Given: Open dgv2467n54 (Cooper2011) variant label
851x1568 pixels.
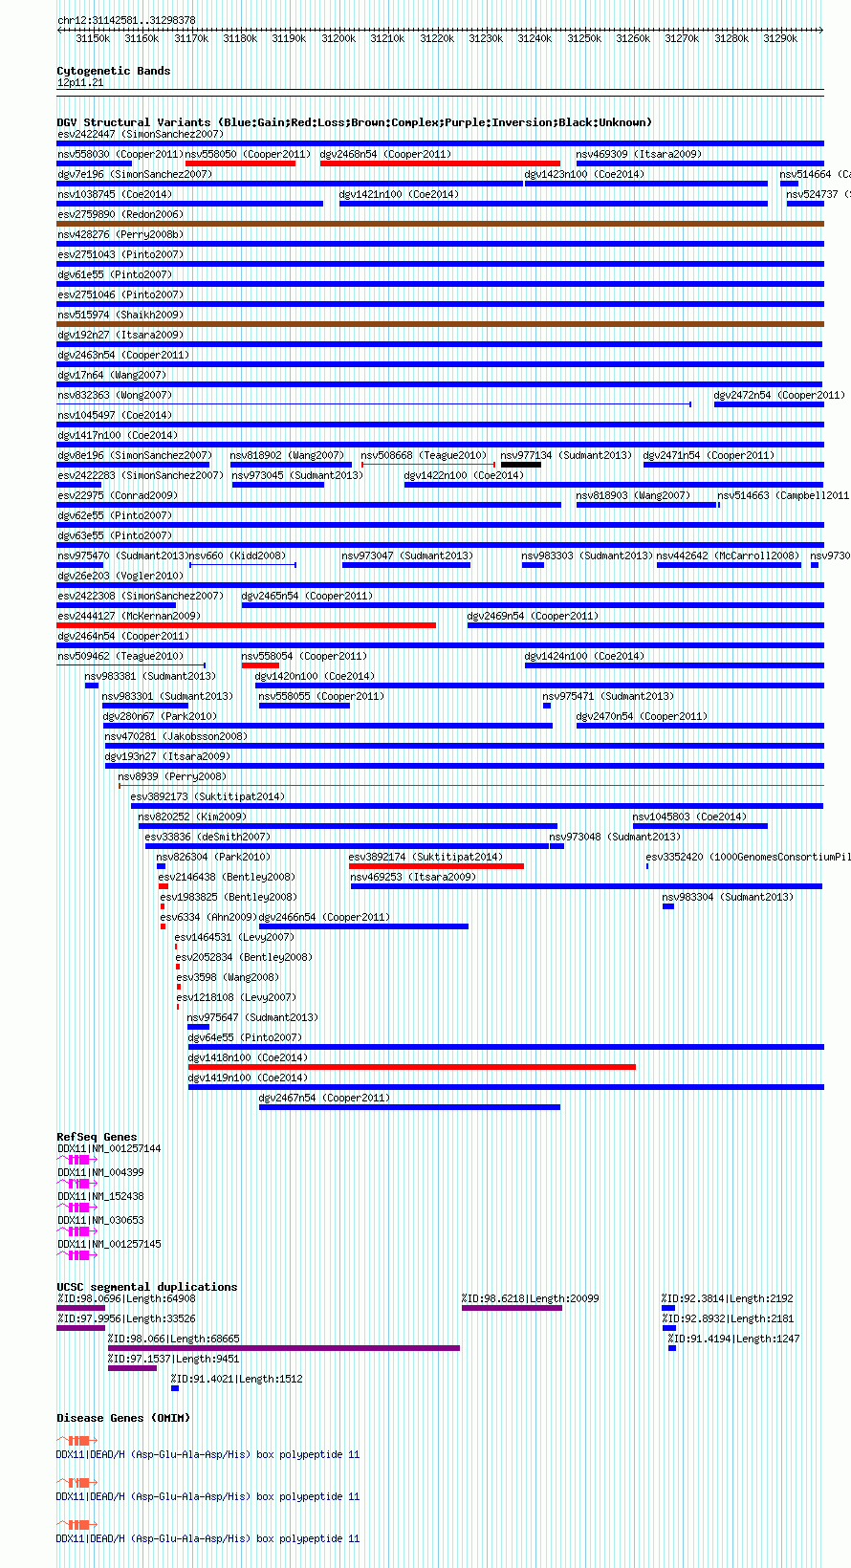Looking at the screenshot, I should tap(325, 1098).
